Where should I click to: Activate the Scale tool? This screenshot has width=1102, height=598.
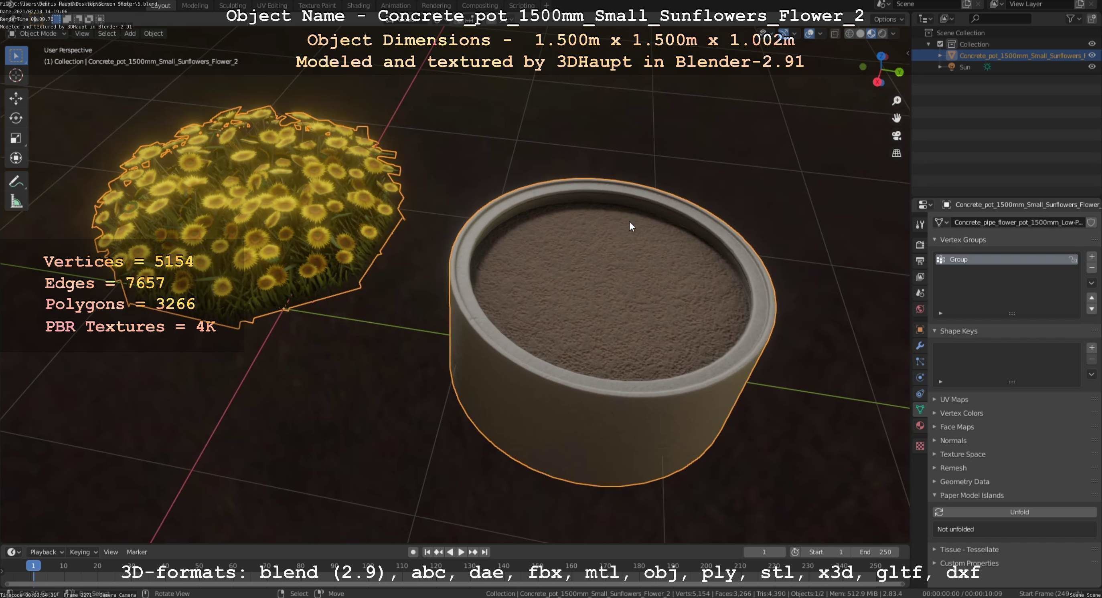16,139
